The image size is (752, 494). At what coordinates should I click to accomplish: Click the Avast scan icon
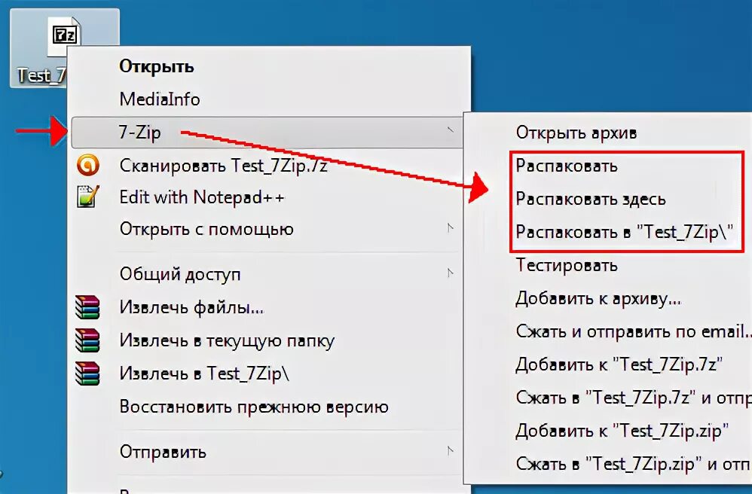(x=87, y=166)
